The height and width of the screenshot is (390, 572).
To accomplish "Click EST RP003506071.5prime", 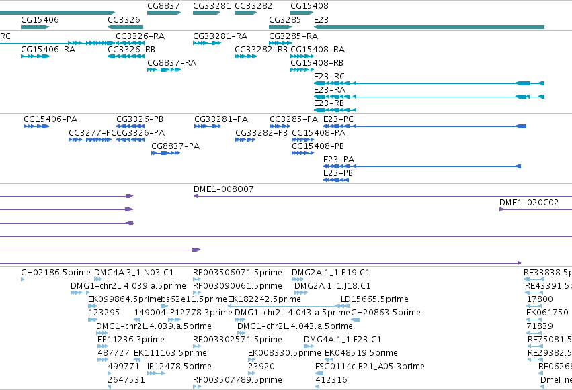I will coord(197,279).
